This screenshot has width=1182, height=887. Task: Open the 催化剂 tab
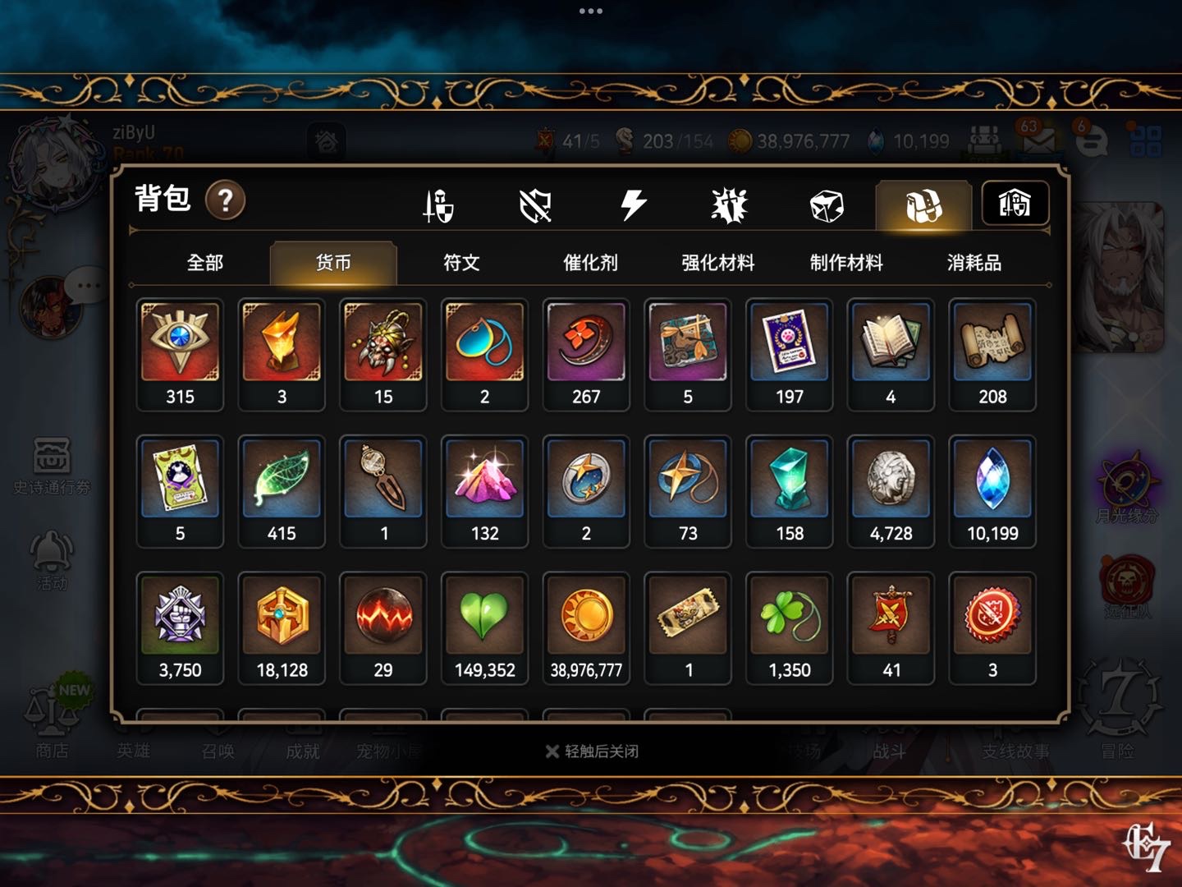590,263
